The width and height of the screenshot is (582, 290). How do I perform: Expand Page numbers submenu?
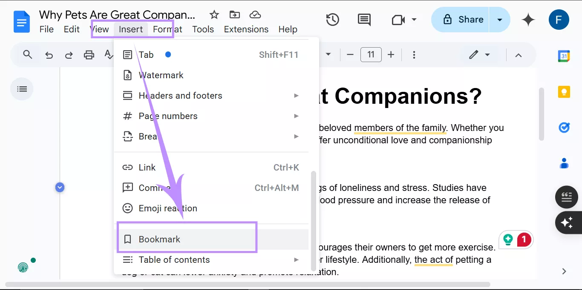pos(296,116)
